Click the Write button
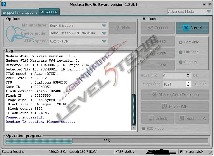214x156 pixels. [158, 53]
